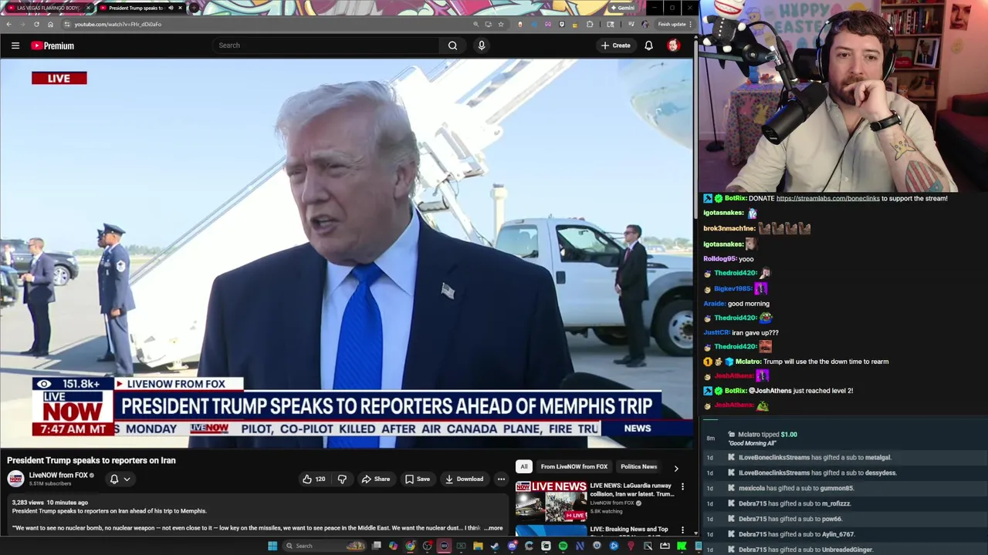This screenshot has width=988, height=555.
Task: Click Mclatro tipped $1.00 event entry
Action: [841, 439]
